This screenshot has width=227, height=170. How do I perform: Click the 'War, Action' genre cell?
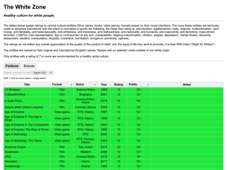tap(86, 147)
